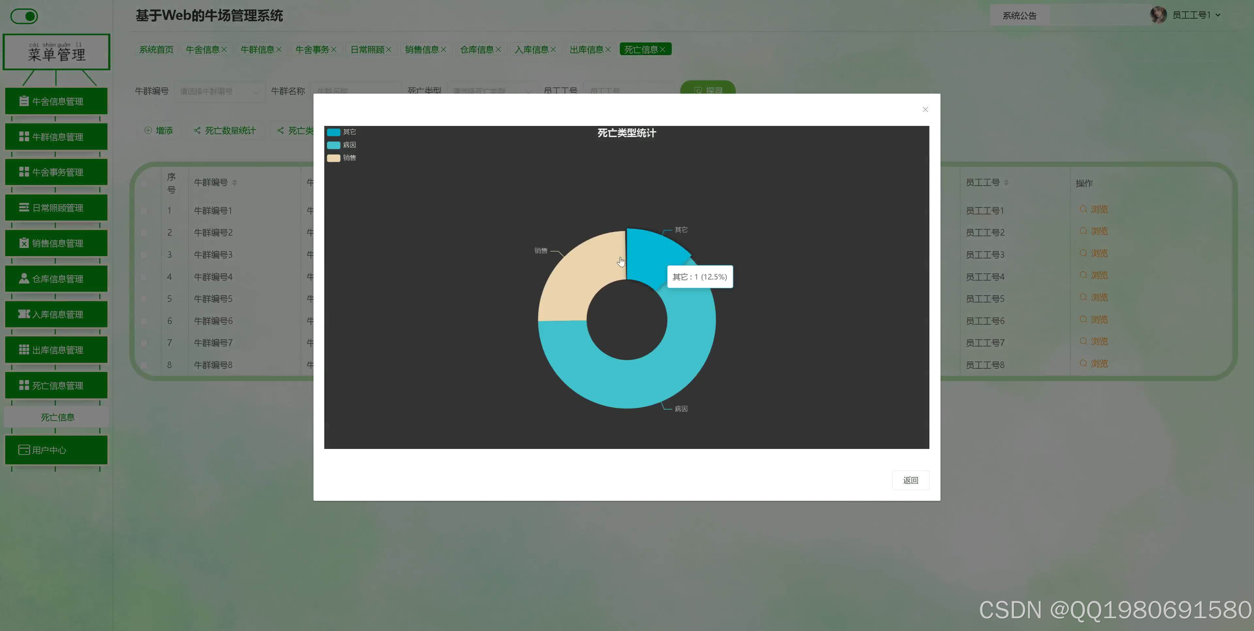Screen dimensions: 1254x631
Task: Click the 病因 teal legend color swatch
Action: click(333, 145)
